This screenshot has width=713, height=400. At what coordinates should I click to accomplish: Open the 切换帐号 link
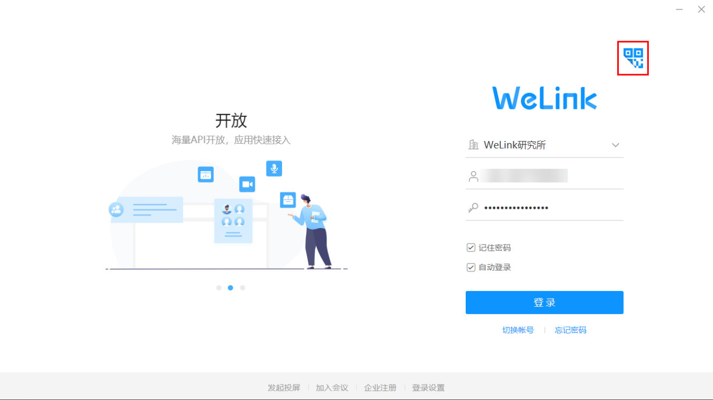(x=518, y=330)
